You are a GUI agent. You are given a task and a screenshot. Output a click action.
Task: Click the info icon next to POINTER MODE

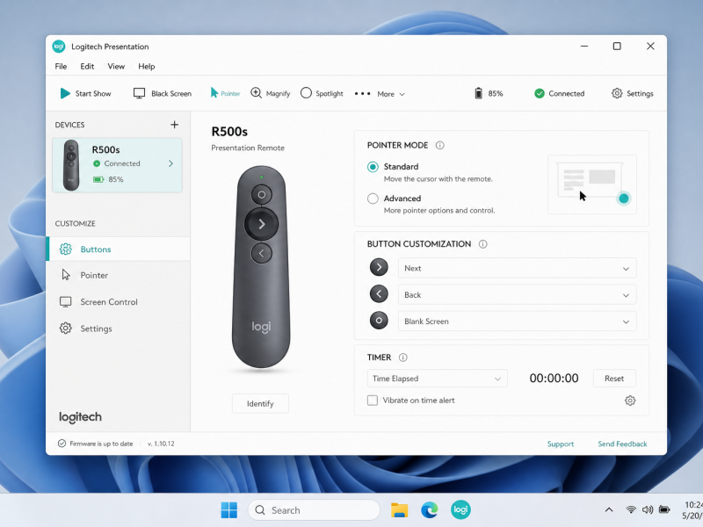tap(440, 145)
